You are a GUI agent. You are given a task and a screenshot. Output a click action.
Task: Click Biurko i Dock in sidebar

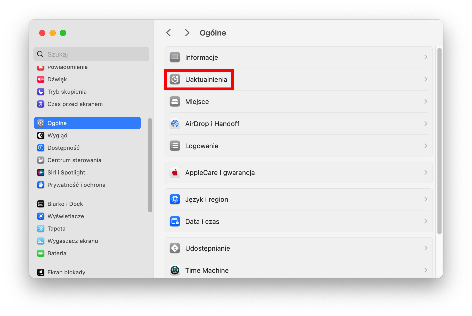click(x=65, y=204)
